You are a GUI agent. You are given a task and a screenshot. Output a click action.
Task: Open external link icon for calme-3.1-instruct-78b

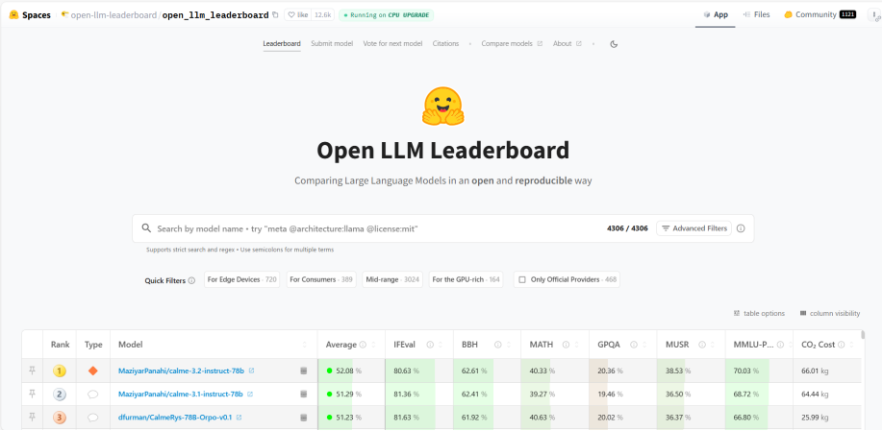251,395
